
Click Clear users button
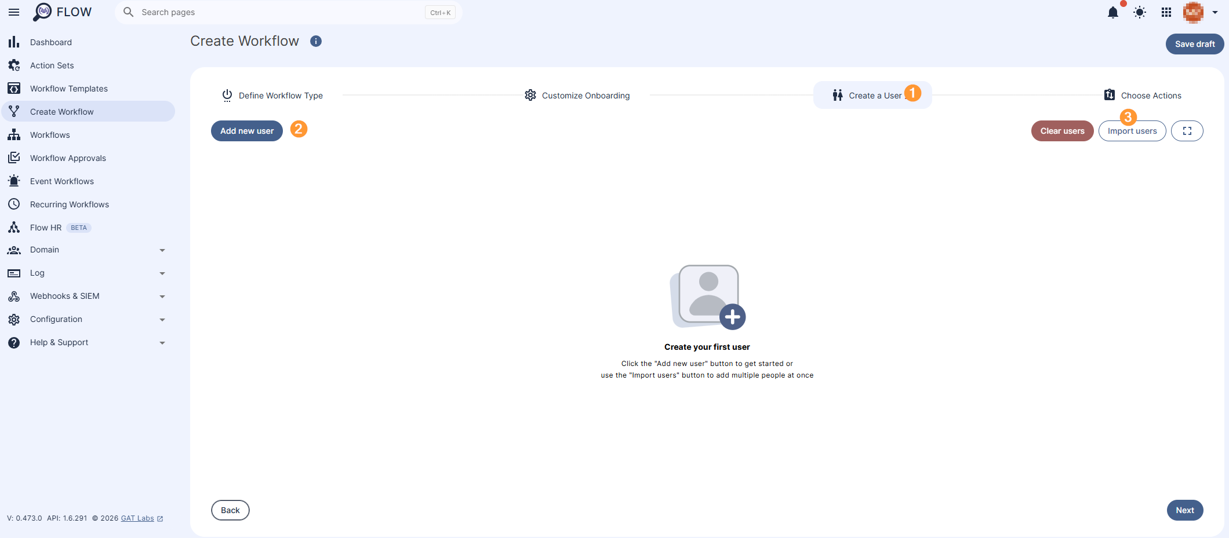pyautogui.click(x=1062, y=131)
